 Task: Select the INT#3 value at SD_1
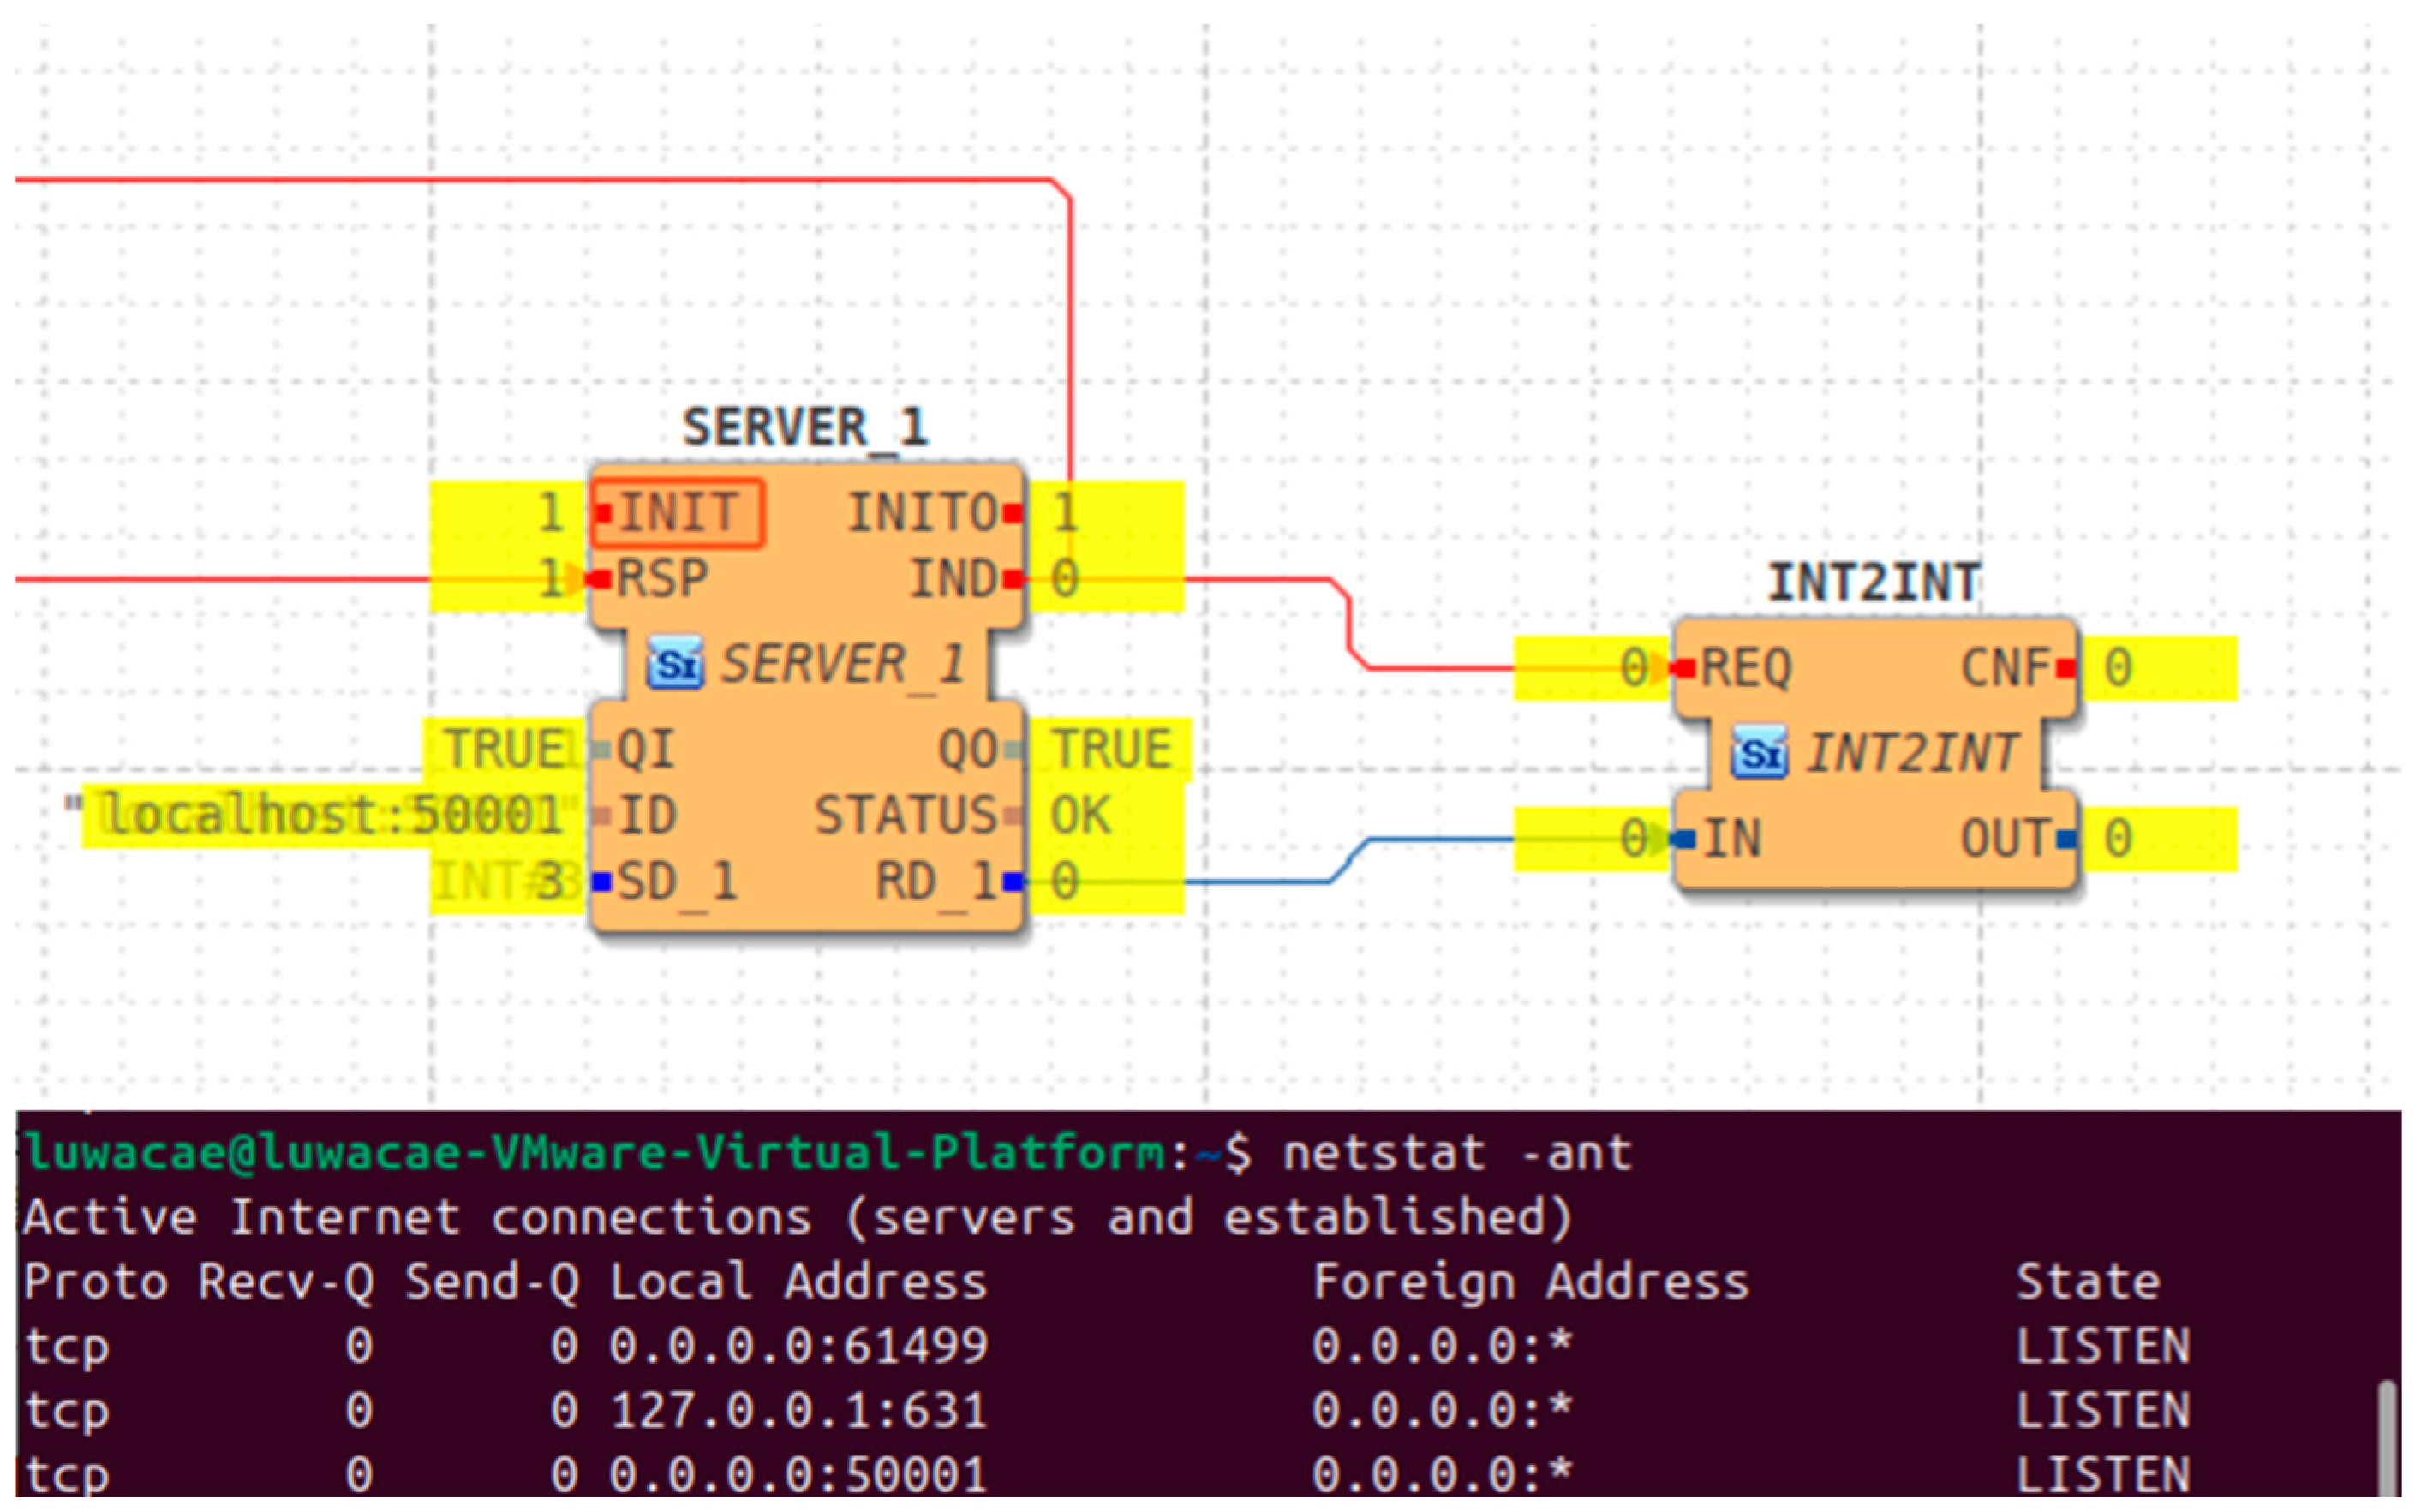pos(507,882)
